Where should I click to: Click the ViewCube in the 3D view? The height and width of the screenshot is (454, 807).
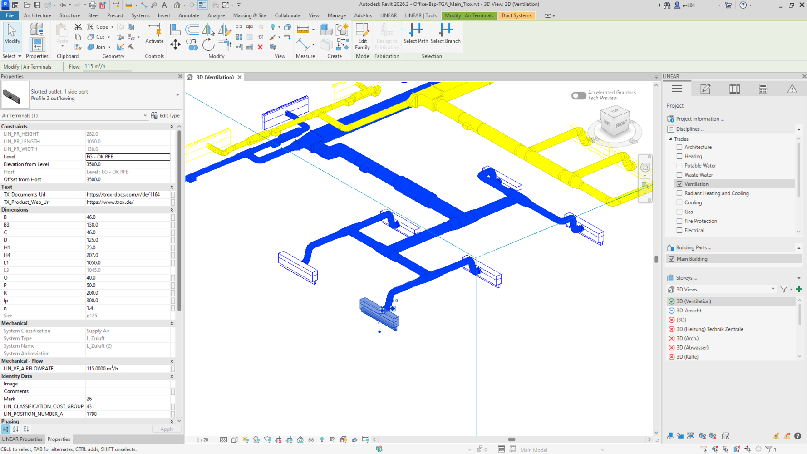pyautogui.click(x=615, y=122)
